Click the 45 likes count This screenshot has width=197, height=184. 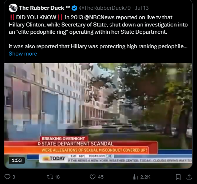(101, 177)
